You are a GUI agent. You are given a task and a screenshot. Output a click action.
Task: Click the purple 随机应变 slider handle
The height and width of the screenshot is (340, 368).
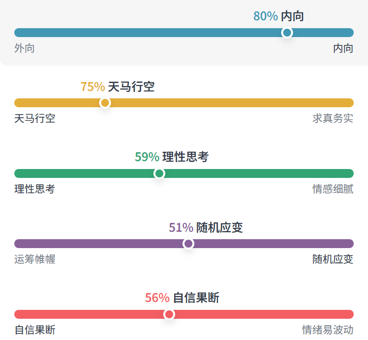click(x=188, y=244)
